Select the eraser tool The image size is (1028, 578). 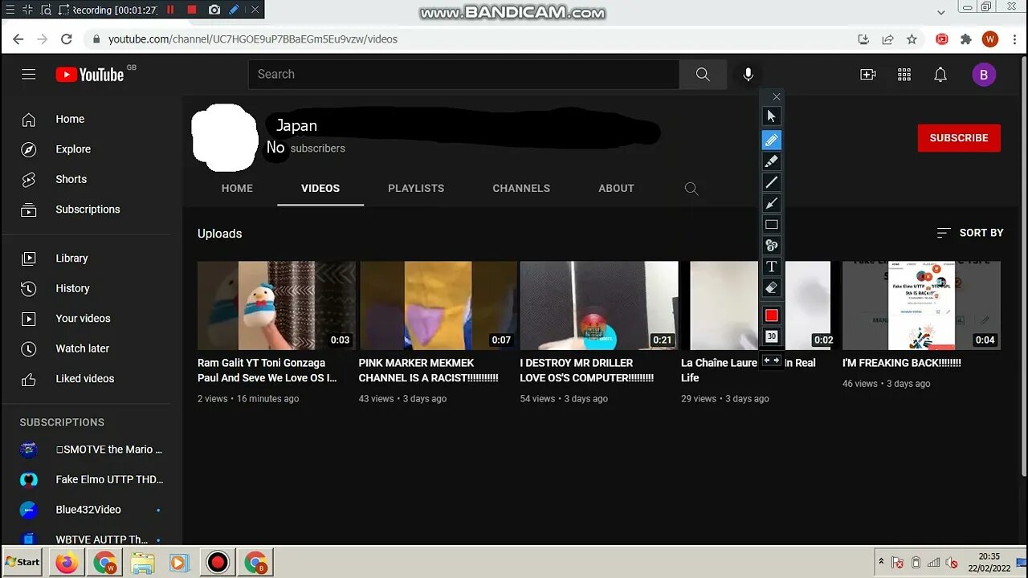pyautogui.click(x=771, y=287)
